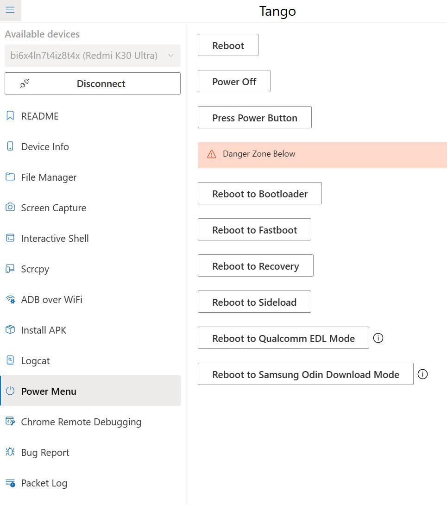Screen dimensions: 447x505
Task: Click the Screen Capture camera icon
Action: click(10, 208)
